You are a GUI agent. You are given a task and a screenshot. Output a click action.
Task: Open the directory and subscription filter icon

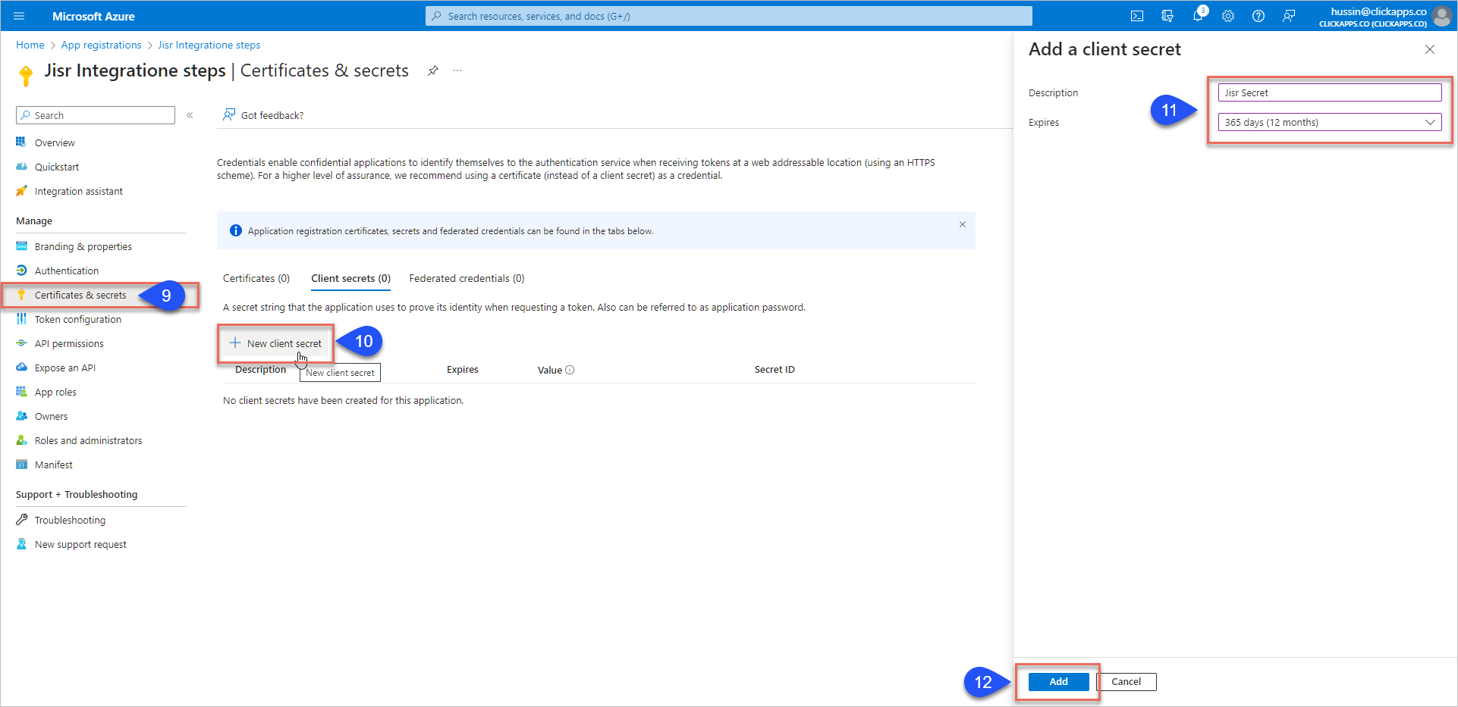tap(1167, 16)
